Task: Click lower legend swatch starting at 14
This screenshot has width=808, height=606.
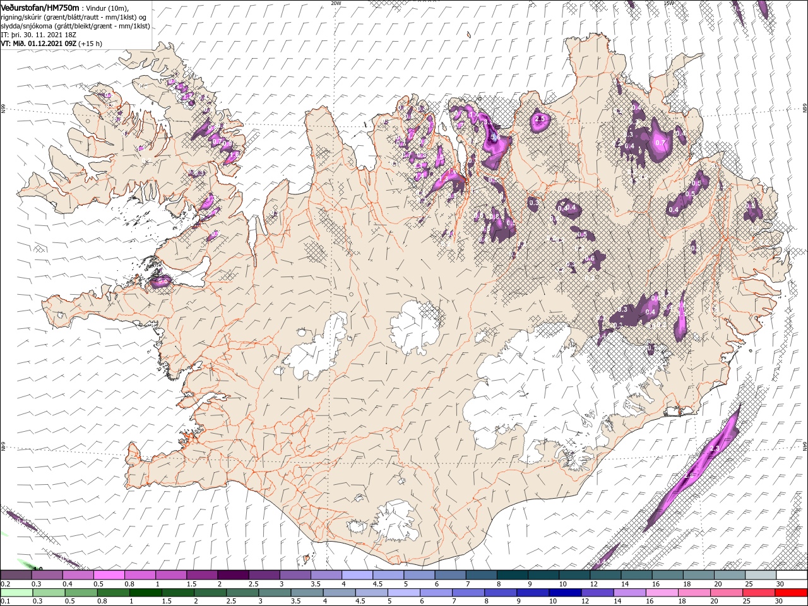Action: (x=630, y=593)
